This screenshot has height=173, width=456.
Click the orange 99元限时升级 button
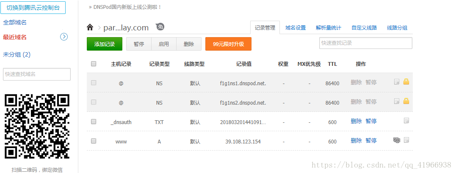click(x=228, y=44)
